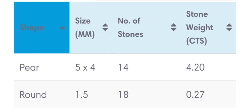This screenshot has width=250, height=108.
Task: Click the down arrow beside Size (MM)
Action: [105, 30]
